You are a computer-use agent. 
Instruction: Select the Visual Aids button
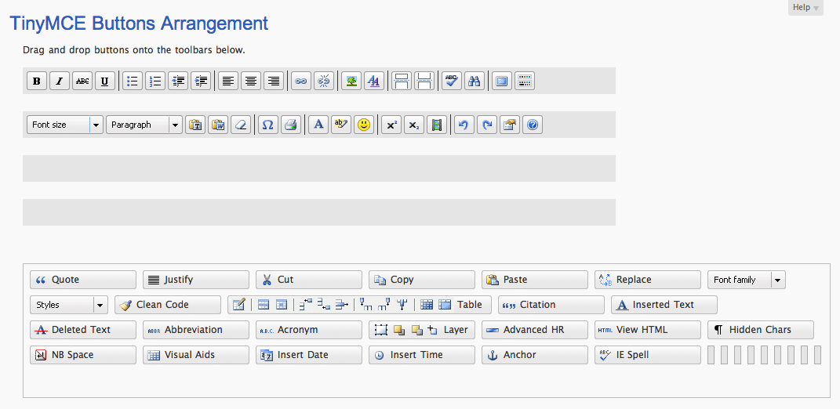[x=196, y=355]
